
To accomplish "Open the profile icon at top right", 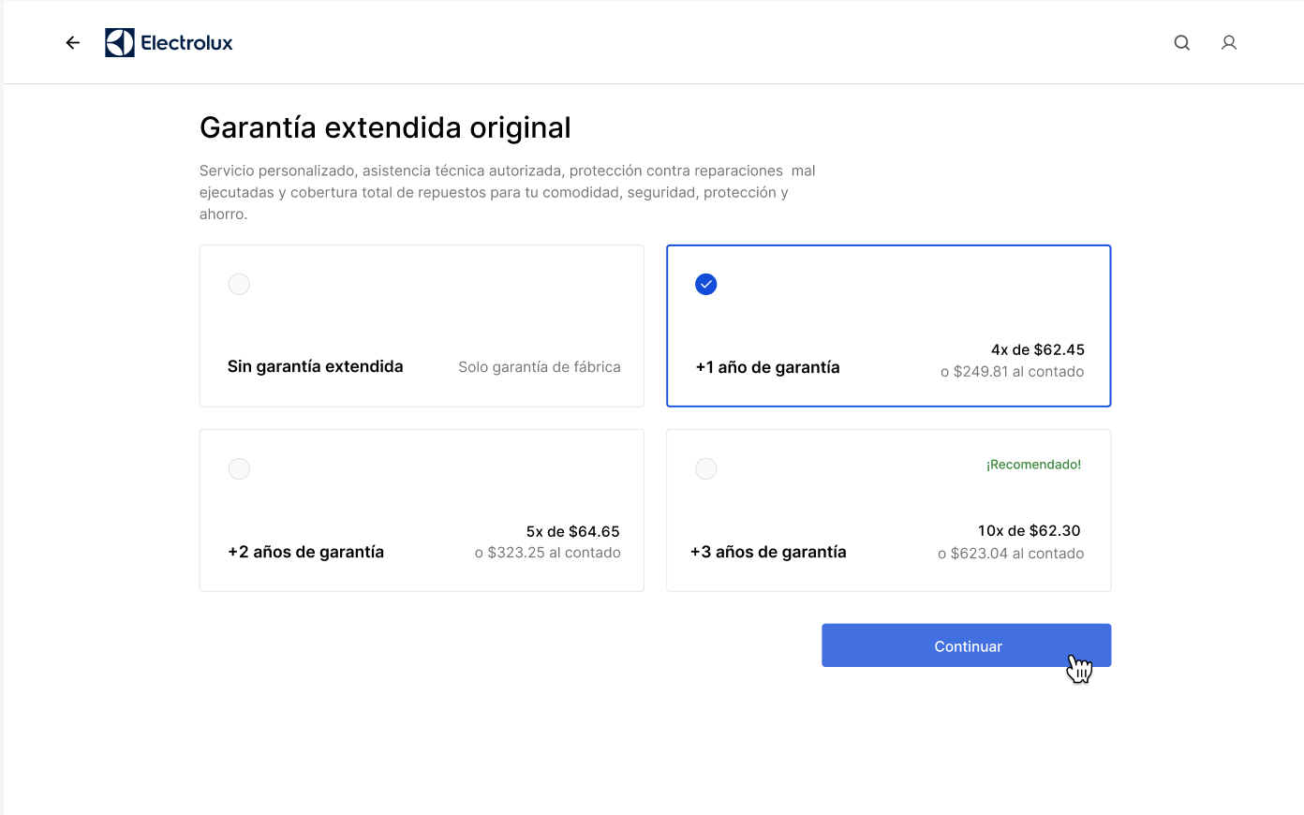I will [1229, 42].
